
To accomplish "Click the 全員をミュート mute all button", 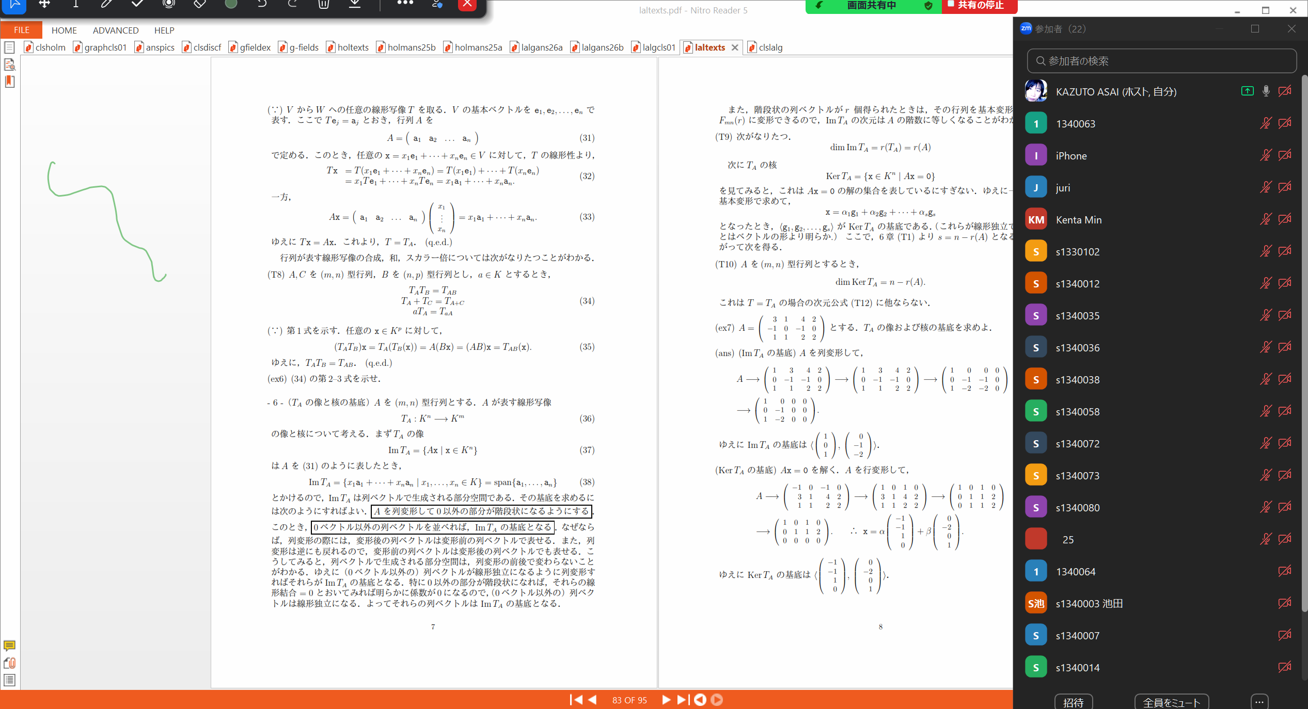I will [1171, 702].
